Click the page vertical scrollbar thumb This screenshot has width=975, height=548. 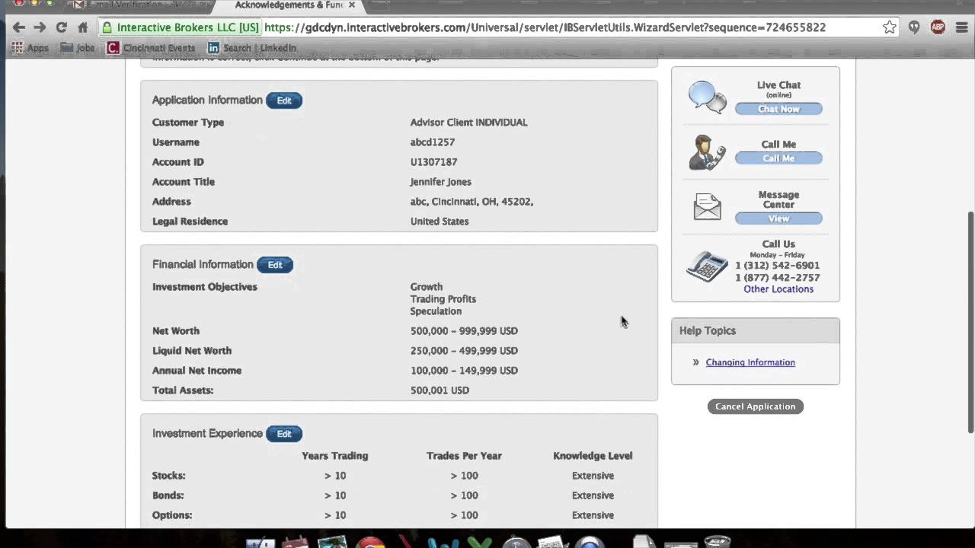pyautogui.click(x=970, y=323)
